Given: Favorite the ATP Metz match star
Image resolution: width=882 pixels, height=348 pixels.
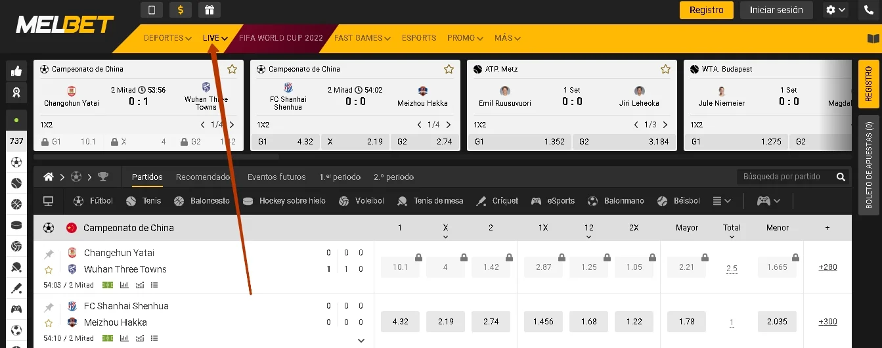Looking at the screenshot, I should click(665, 69).
